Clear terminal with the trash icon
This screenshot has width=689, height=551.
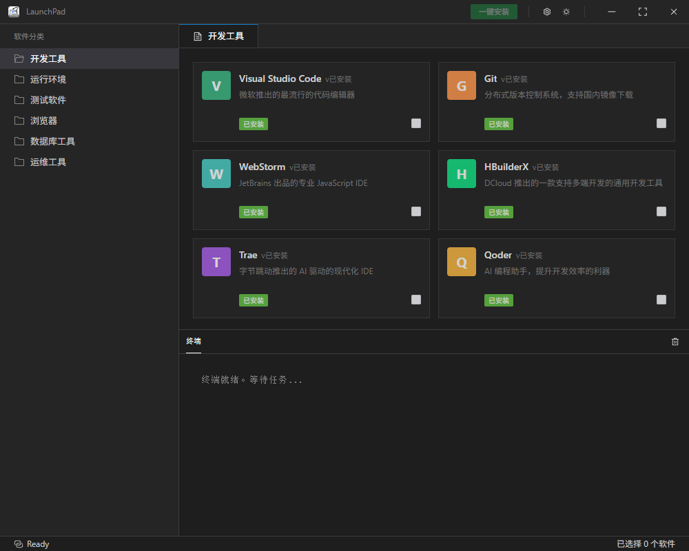click(x=675, y=342)
